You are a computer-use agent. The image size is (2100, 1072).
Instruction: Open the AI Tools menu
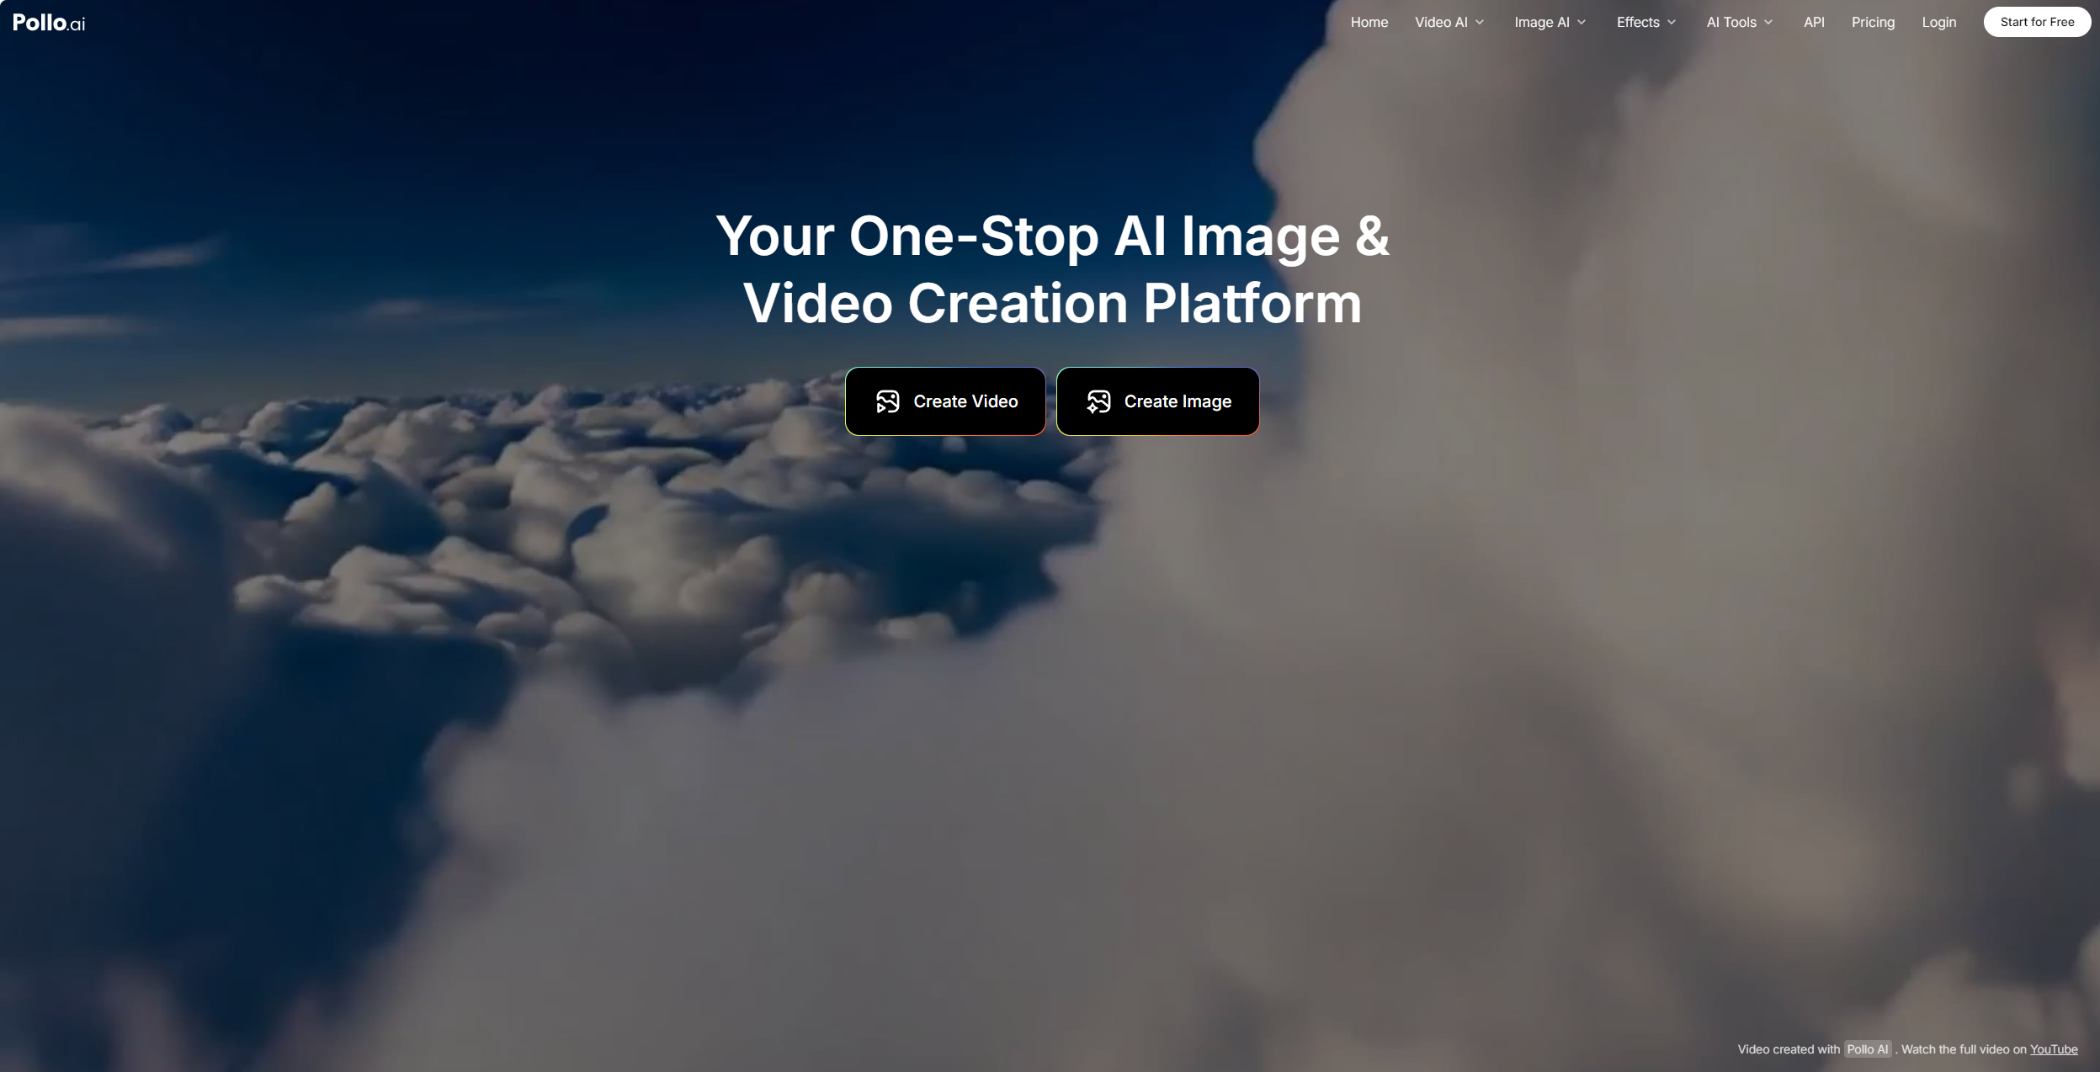click(1731, 23)
